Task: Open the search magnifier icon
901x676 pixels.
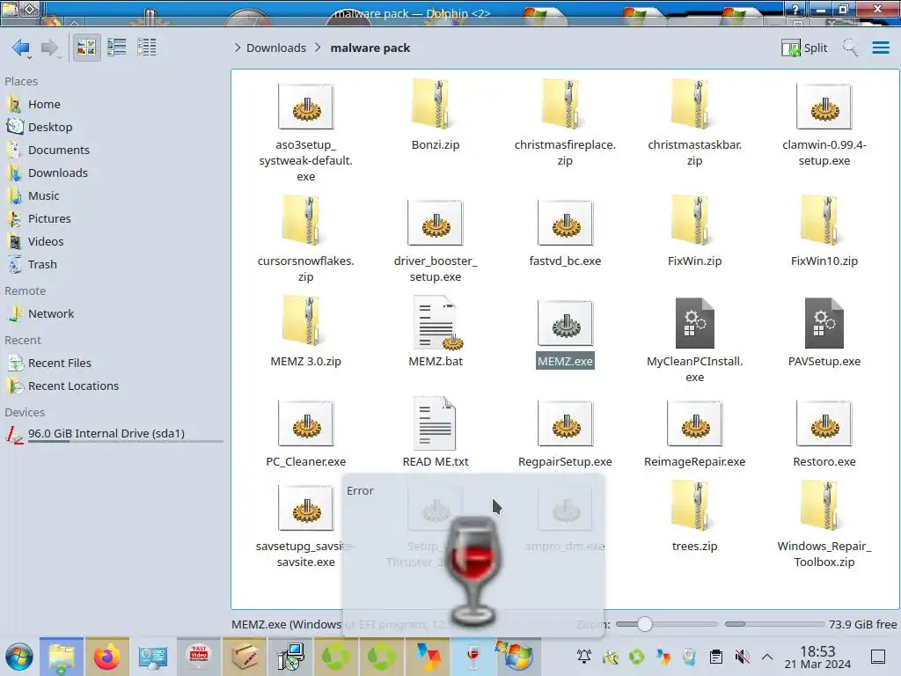Action: tap(850, 48)
